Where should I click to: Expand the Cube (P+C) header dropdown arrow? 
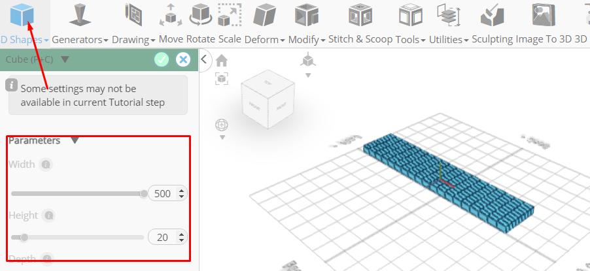click(65, 59)
